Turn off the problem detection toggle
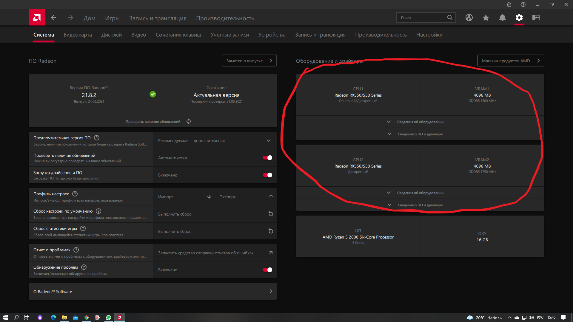 click(267, 270)
